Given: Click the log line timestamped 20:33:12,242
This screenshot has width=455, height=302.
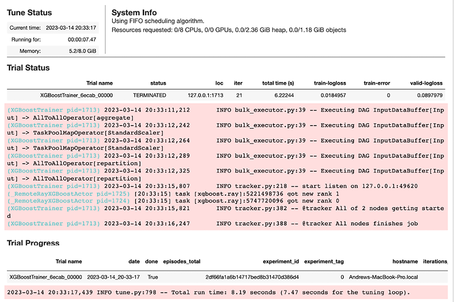Looking at the screenshot, I should 225,129.
